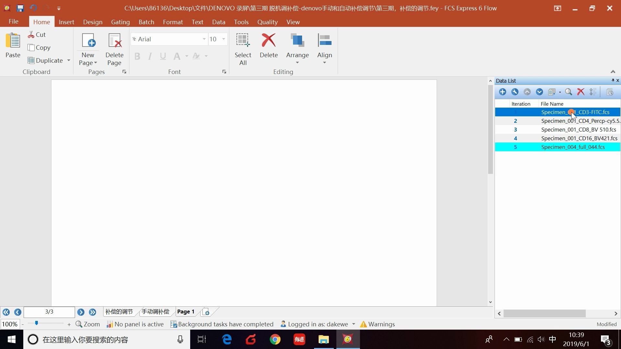Open the Insert ribbon tab
Screen dimensions: 621x349
pos(66,22)
